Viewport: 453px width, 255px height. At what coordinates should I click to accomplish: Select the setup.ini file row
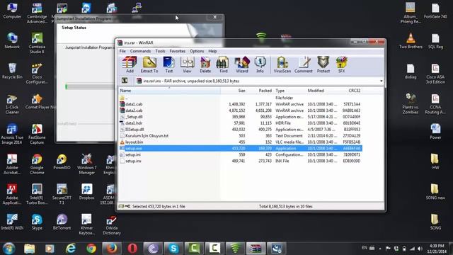pyautogui.click(x=241, y=154)
